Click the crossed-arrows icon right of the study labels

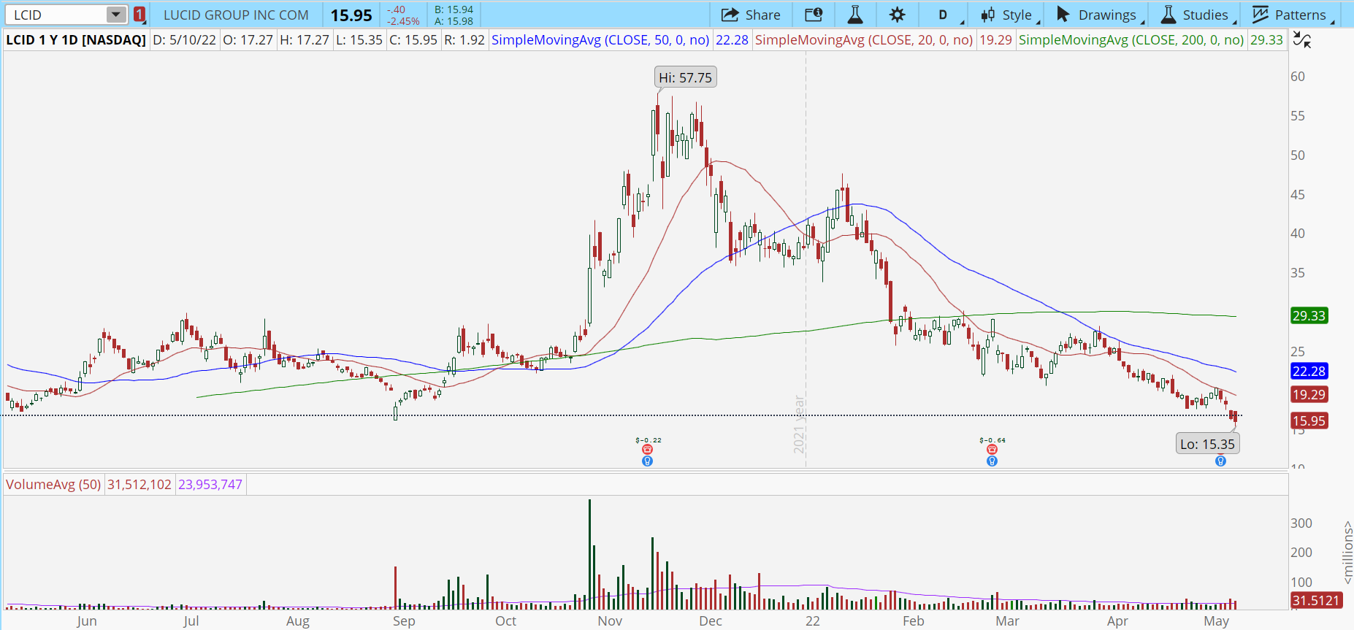click(x=1301, y=39)
